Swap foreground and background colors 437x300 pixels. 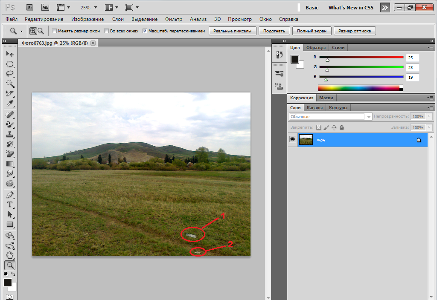click(13, 274)
